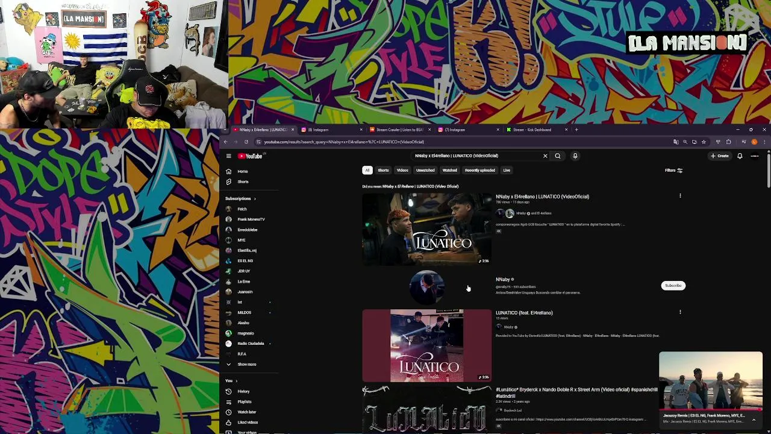The width and height of the screenshot is (771, 434).
Task: Open the YouTube hamburger guide menu
Action: pos(228,156)
